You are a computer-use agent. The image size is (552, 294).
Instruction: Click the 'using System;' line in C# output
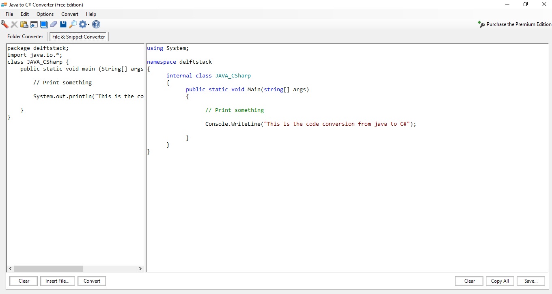(168, 48)
